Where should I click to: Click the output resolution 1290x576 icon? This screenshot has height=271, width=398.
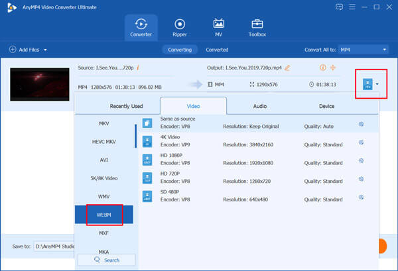coord(252,84)
